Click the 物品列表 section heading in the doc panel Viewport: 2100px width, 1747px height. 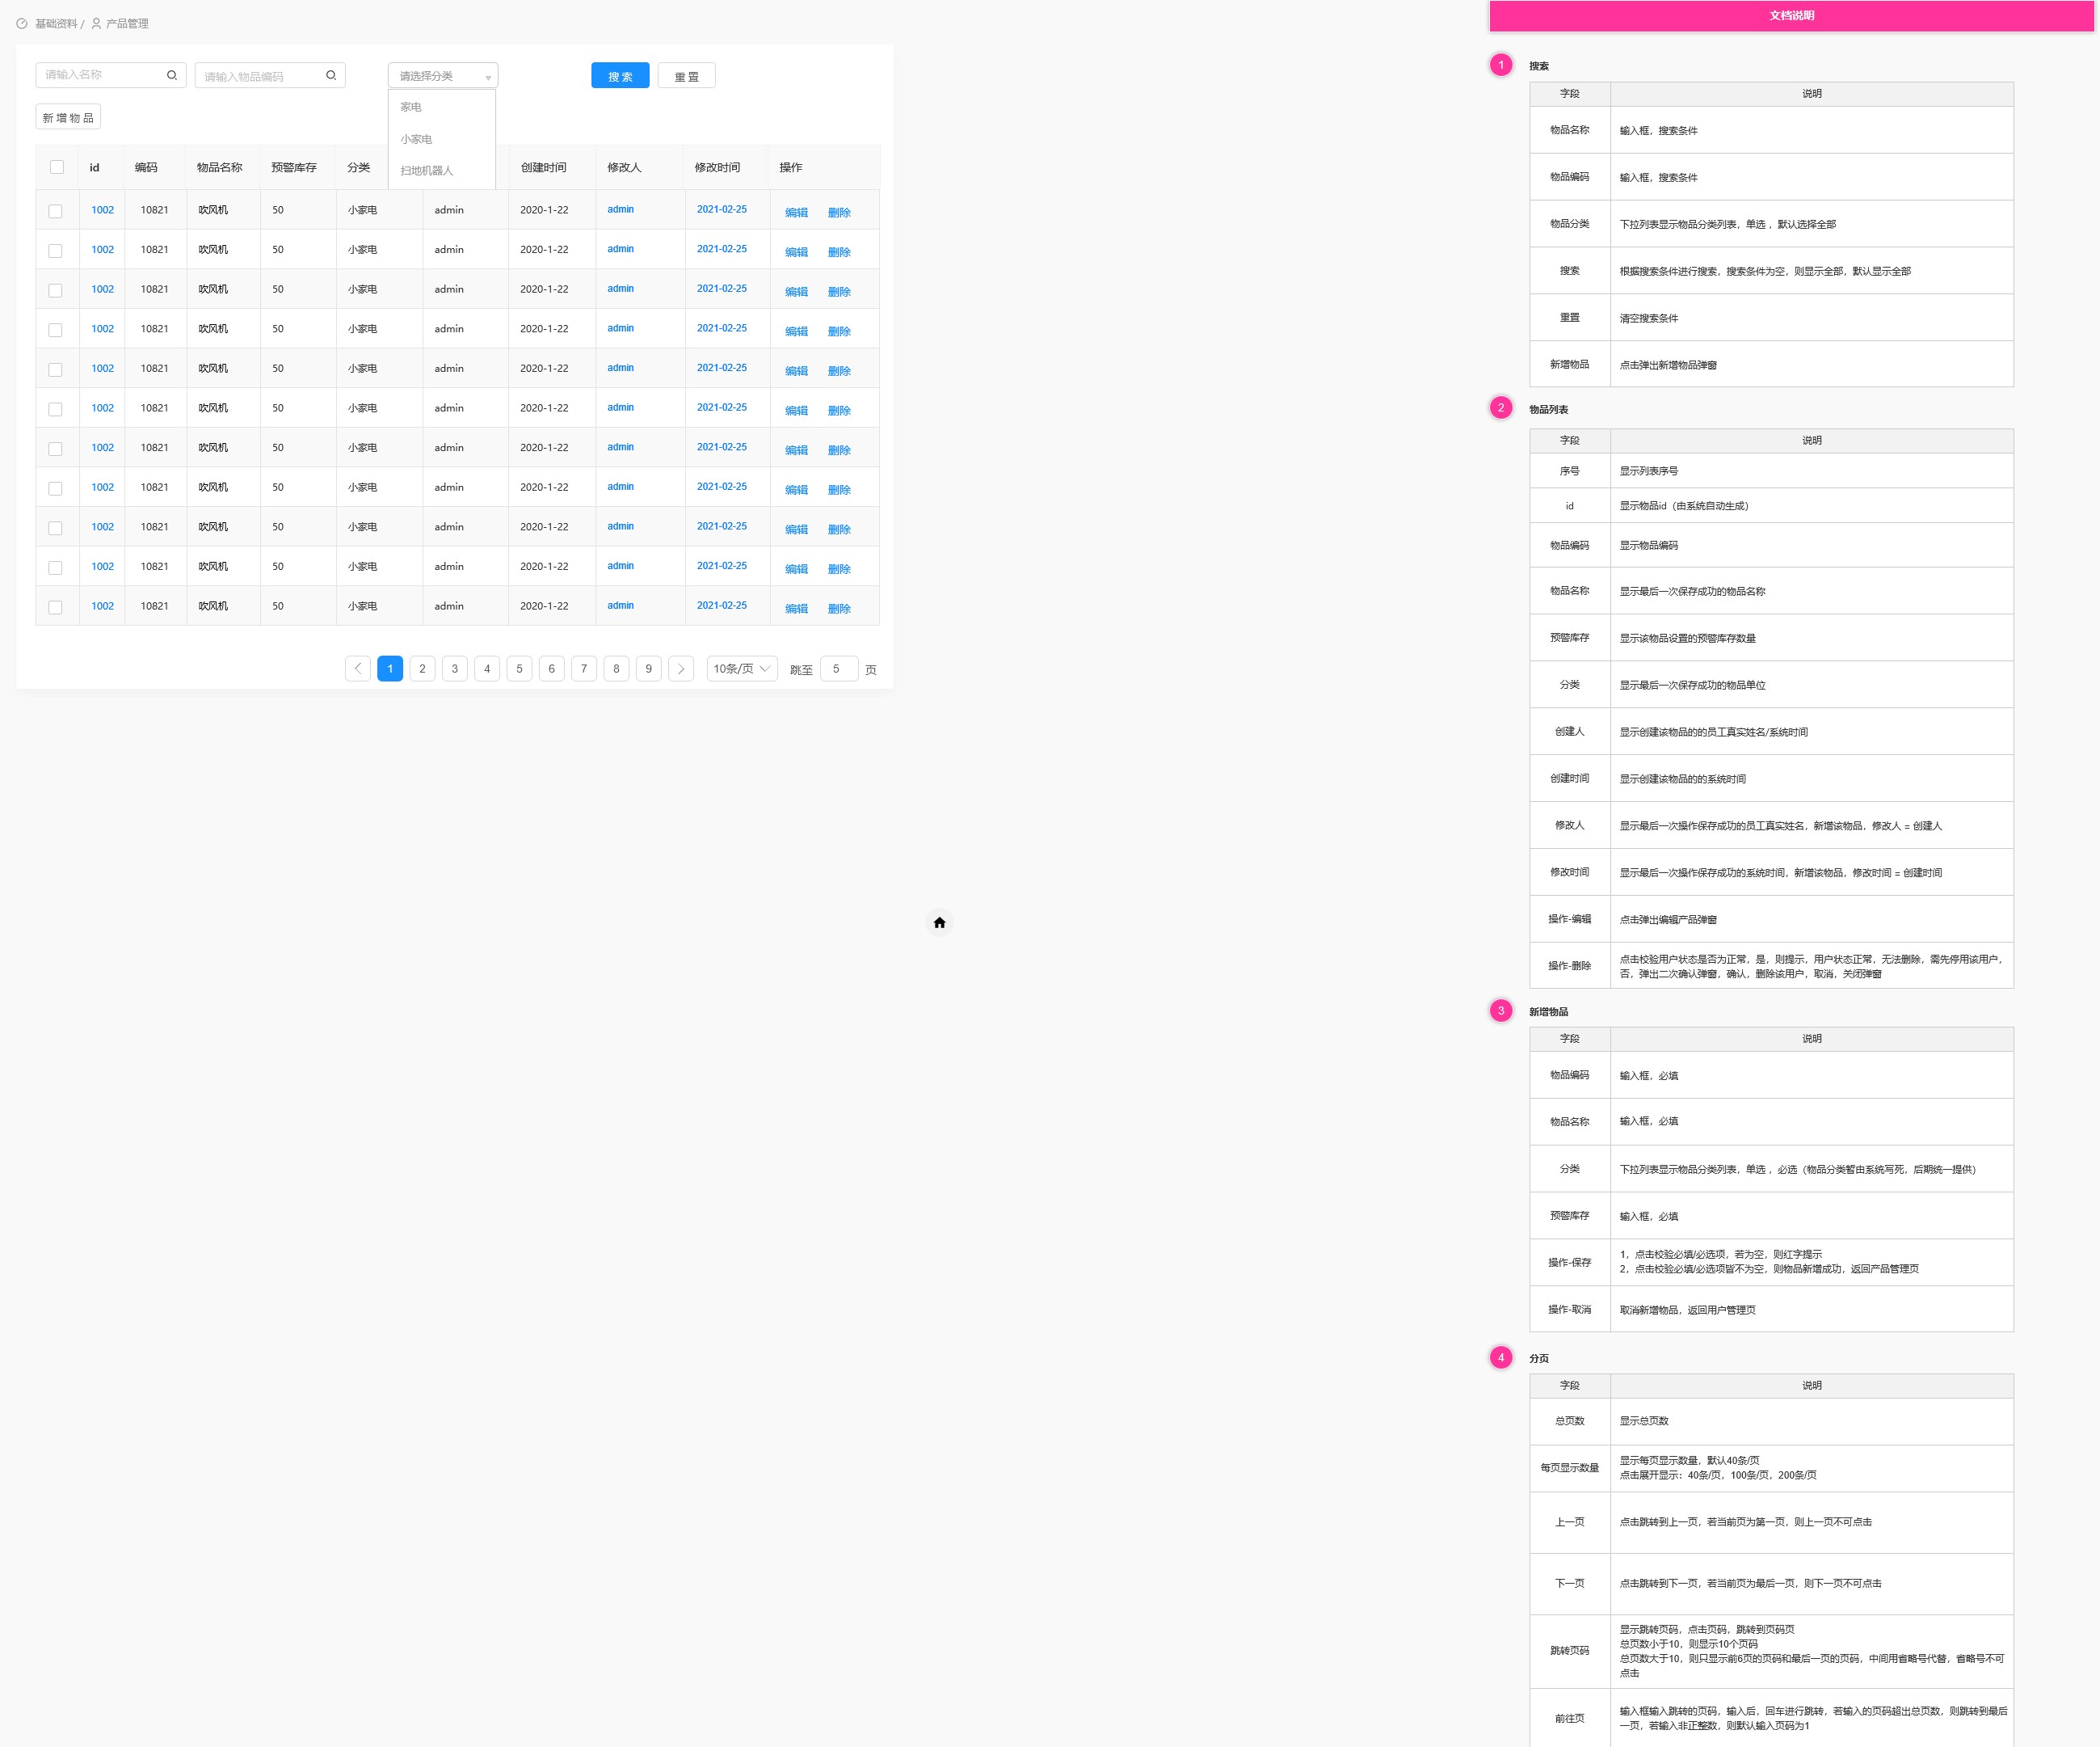click(x=1548, y=409)
